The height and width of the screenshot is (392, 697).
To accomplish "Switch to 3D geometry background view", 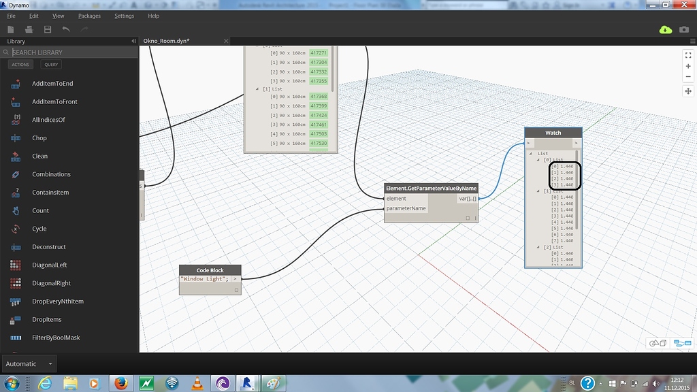I will coord(658,344).
